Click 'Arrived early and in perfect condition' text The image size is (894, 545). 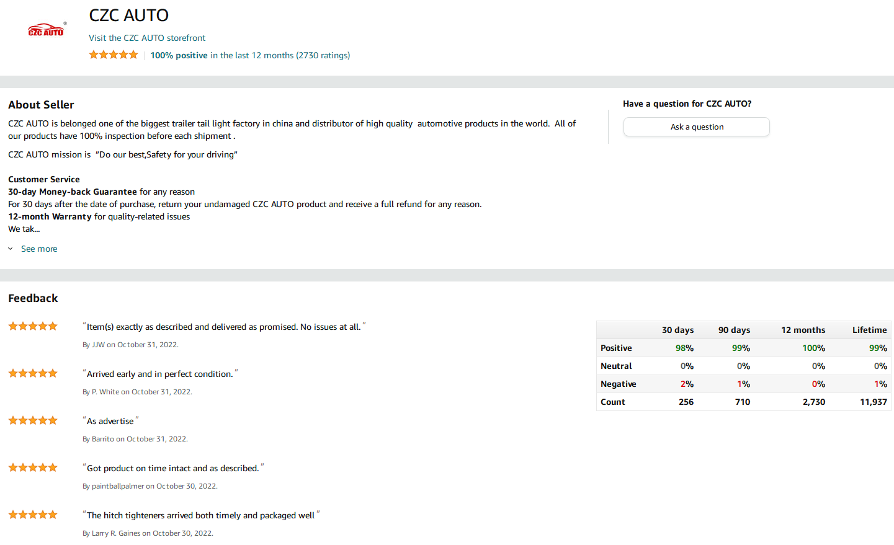[160, 374]
